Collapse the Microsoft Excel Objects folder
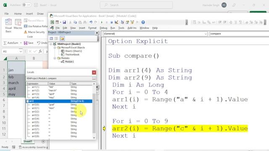269x151 pixels. 55,47
